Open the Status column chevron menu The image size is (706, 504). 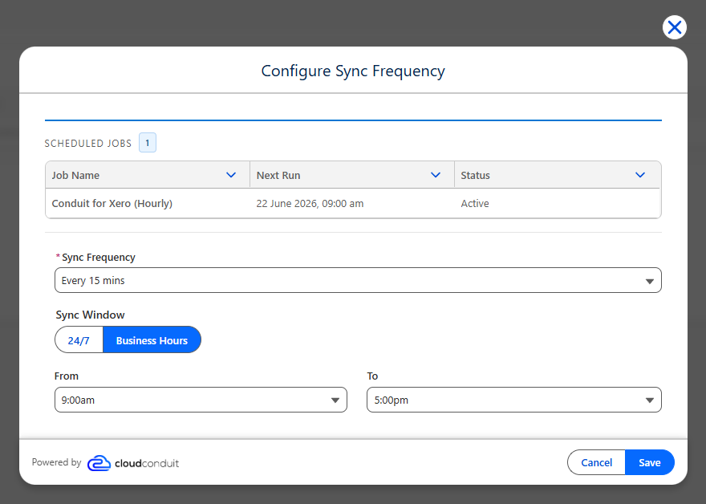coord(640,175)
